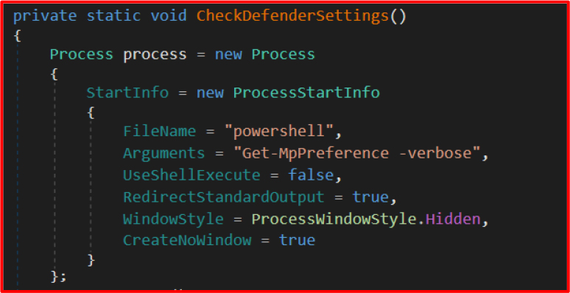Click the static keyword

pyautogui.click(x=114, y=16)
